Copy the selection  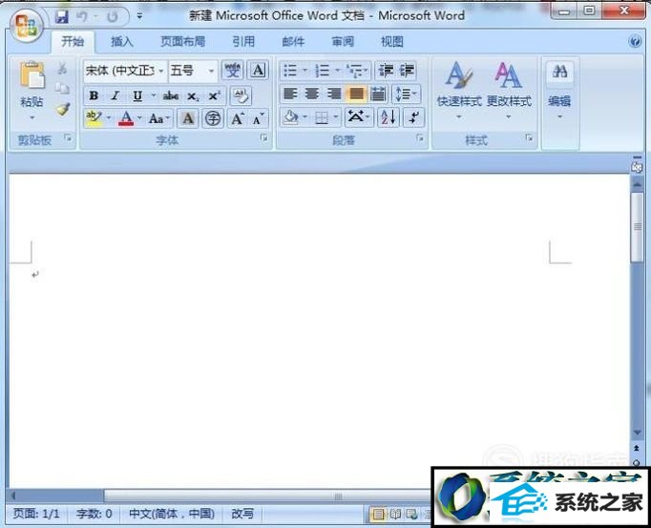pyautogui.click(x=62, y=88)
